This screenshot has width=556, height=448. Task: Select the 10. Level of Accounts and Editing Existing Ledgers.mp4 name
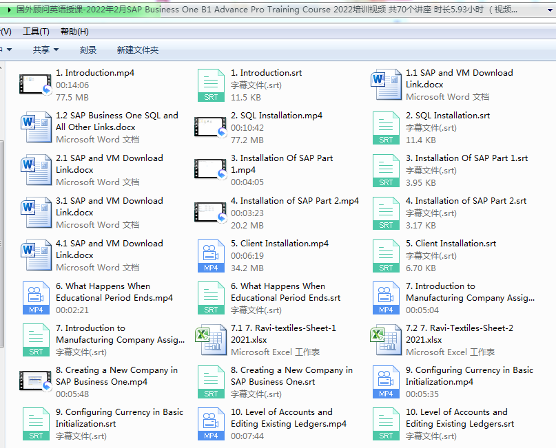(x=289, y=418)
